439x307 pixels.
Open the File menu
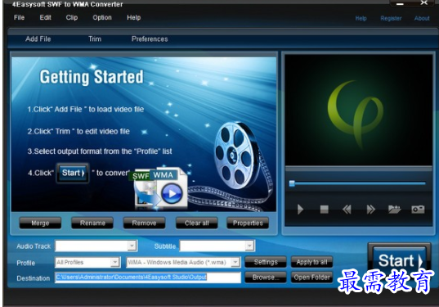(19, 18)
